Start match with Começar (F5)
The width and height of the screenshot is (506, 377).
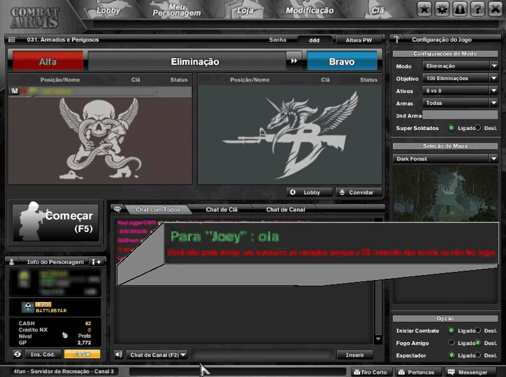(x=56, y=223)
